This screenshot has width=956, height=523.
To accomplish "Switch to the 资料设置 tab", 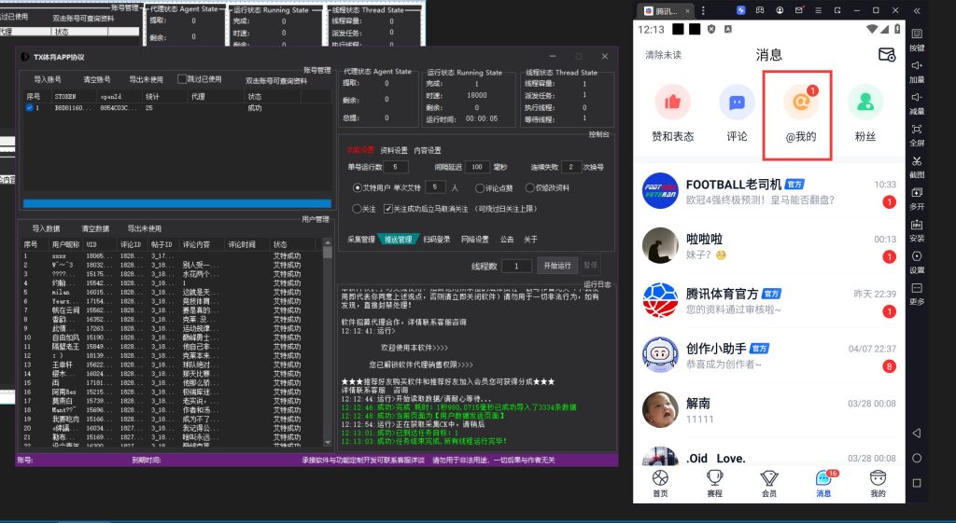I will point(393,150).
